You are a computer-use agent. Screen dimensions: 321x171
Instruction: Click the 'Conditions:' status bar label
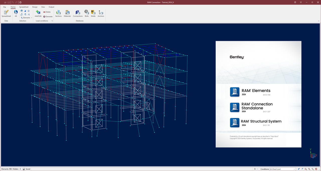tap(265, 169)
